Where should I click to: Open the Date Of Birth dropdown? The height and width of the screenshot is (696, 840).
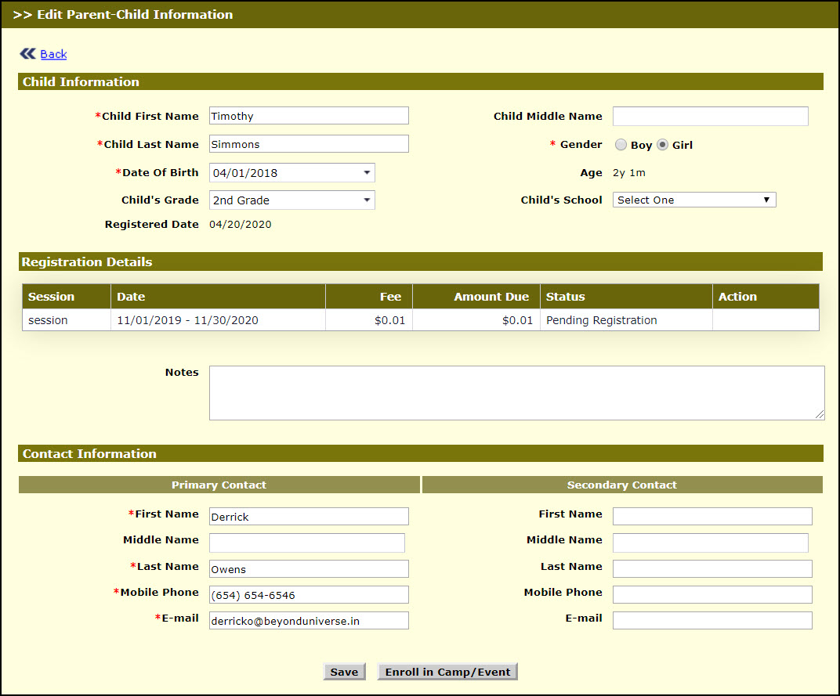pyautogui.click(x=291, y=173)
